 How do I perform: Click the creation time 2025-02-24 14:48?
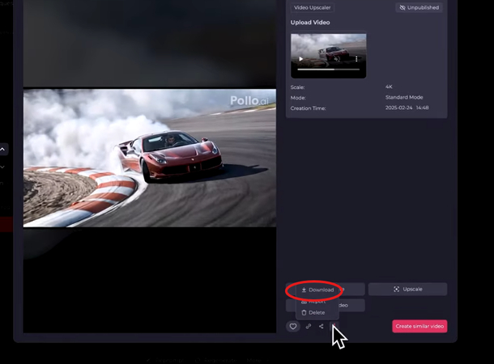pos(407,108)
